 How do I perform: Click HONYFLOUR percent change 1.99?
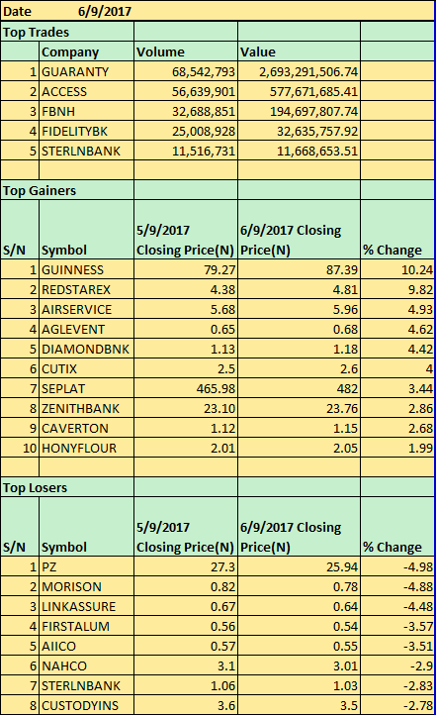click(x=397, y=448)
